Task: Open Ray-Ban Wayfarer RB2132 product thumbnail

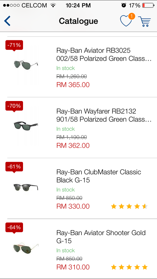Action: (x=26, y=126)
